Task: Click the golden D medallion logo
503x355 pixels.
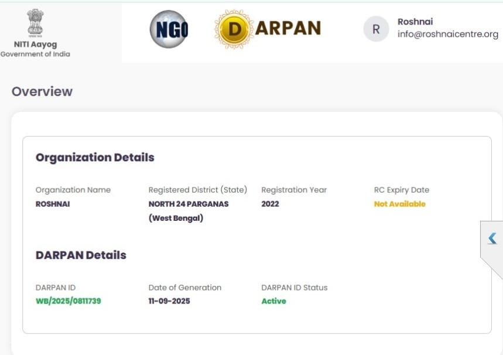Action: pos(234,29)
